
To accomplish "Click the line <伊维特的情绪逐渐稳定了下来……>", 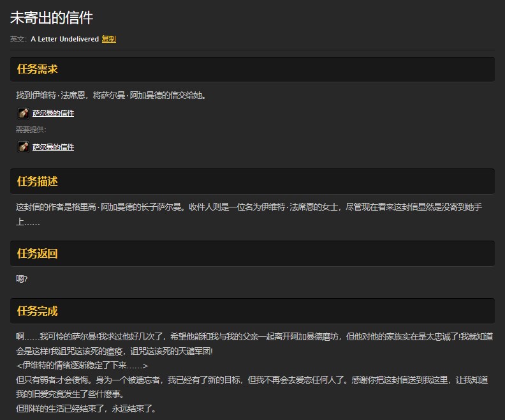I will (x=82, y=365).
